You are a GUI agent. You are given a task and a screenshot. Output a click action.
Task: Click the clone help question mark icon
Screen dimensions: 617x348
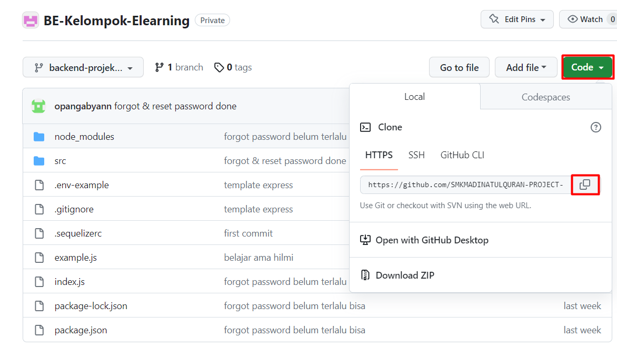(596, 127)
